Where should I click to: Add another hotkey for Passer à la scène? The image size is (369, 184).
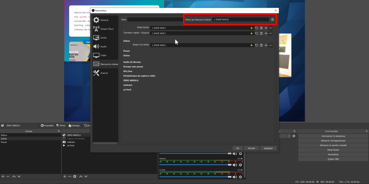click(x=266, y=45)
